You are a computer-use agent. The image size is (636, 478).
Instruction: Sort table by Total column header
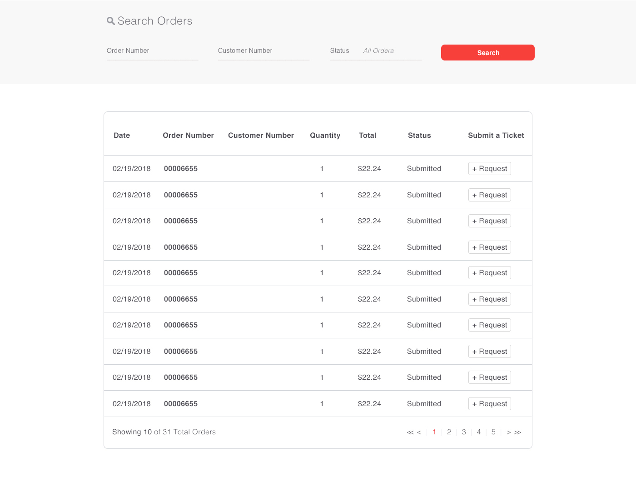pos(368,136)
